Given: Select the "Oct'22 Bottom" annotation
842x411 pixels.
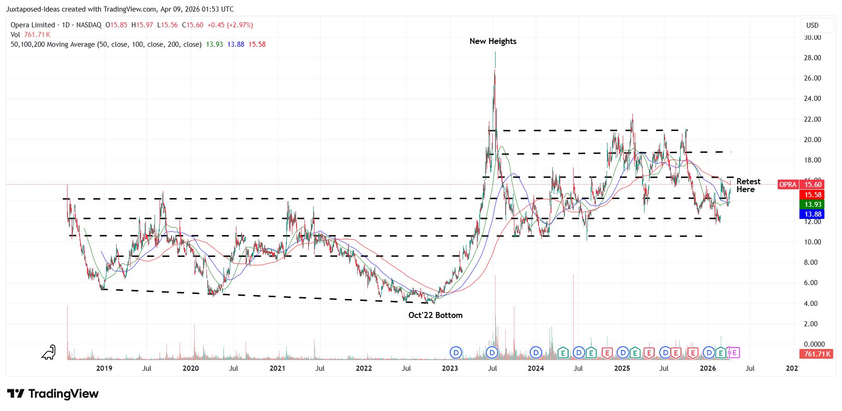Looking at the screenshot, I should (435, 315).
